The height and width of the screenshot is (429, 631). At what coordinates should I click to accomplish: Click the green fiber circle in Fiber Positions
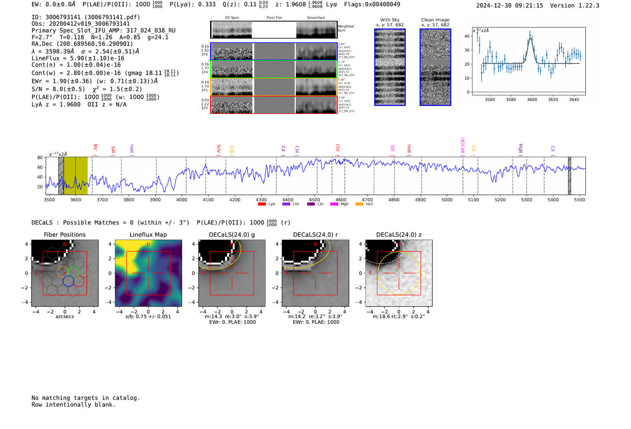pos(74,272)
